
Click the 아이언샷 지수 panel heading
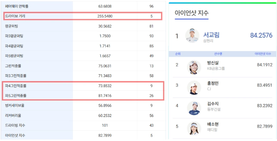pyautogui.click(x=192, y=13)
